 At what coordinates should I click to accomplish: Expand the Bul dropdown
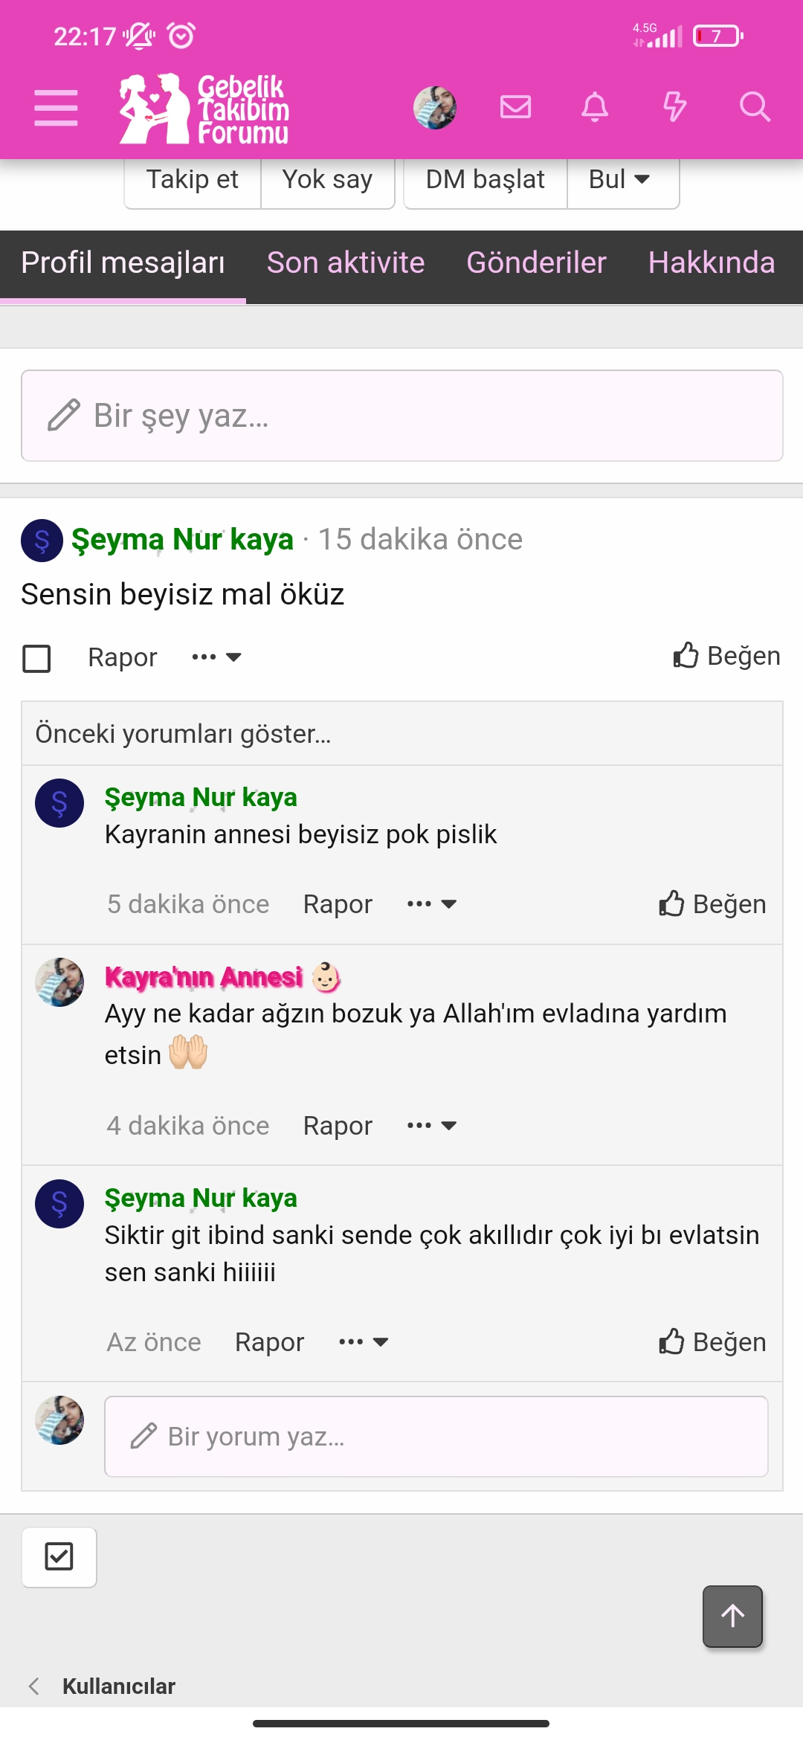[x=623, y=180]
